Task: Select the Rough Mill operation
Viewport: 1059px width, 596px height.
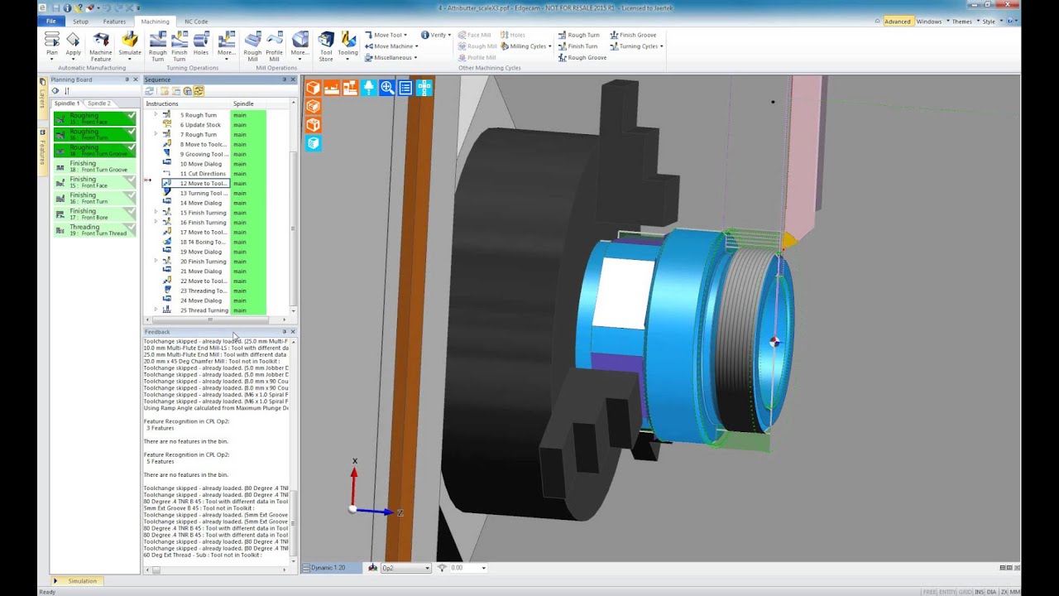Action: pyautogui.click(x=252, y=46)
